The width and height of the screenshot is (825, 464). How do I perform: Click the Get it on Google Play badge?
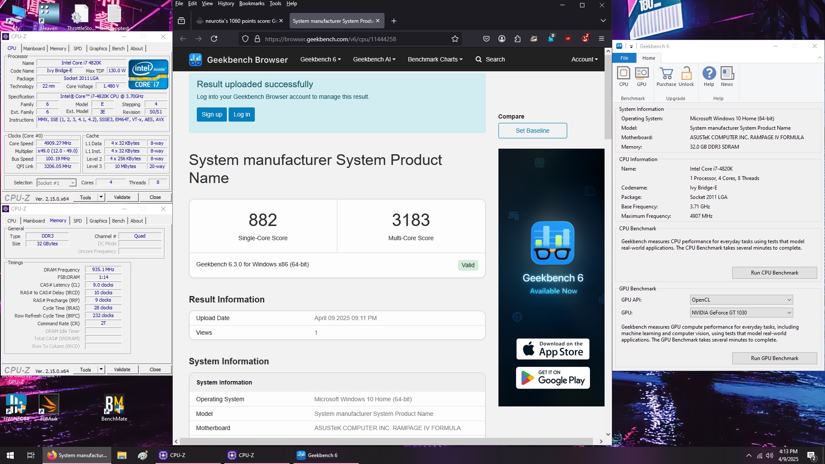coord(553,378)
